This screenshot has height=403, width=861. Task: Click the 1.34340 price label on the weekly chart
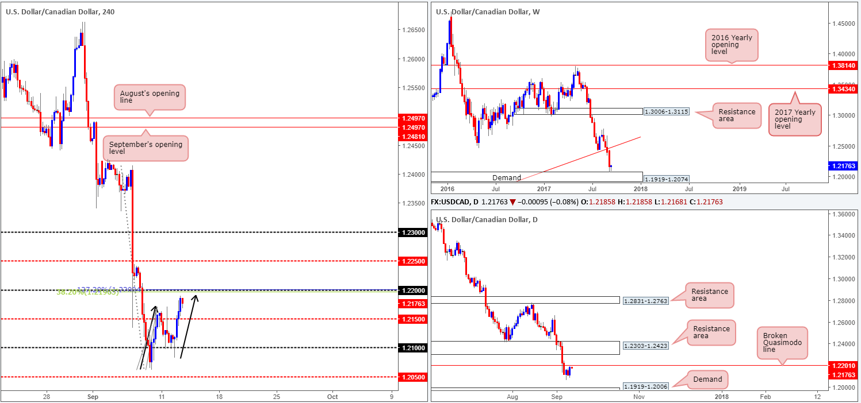pos(844,88)
